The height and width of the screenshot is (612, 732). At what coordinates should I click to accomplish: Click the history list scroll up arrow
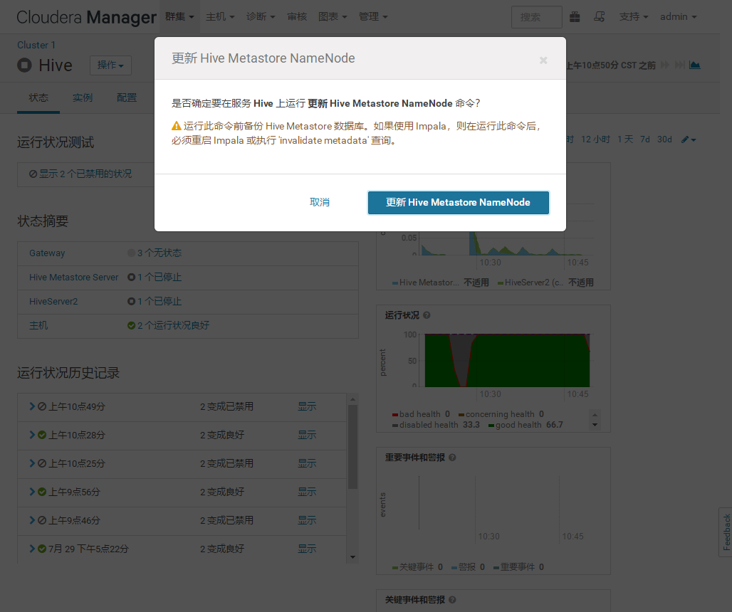click(x=353, y=399)
